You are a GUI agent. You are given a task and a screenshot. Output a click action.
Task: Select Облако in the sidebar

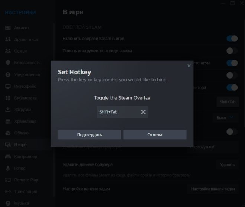[26, 133]
